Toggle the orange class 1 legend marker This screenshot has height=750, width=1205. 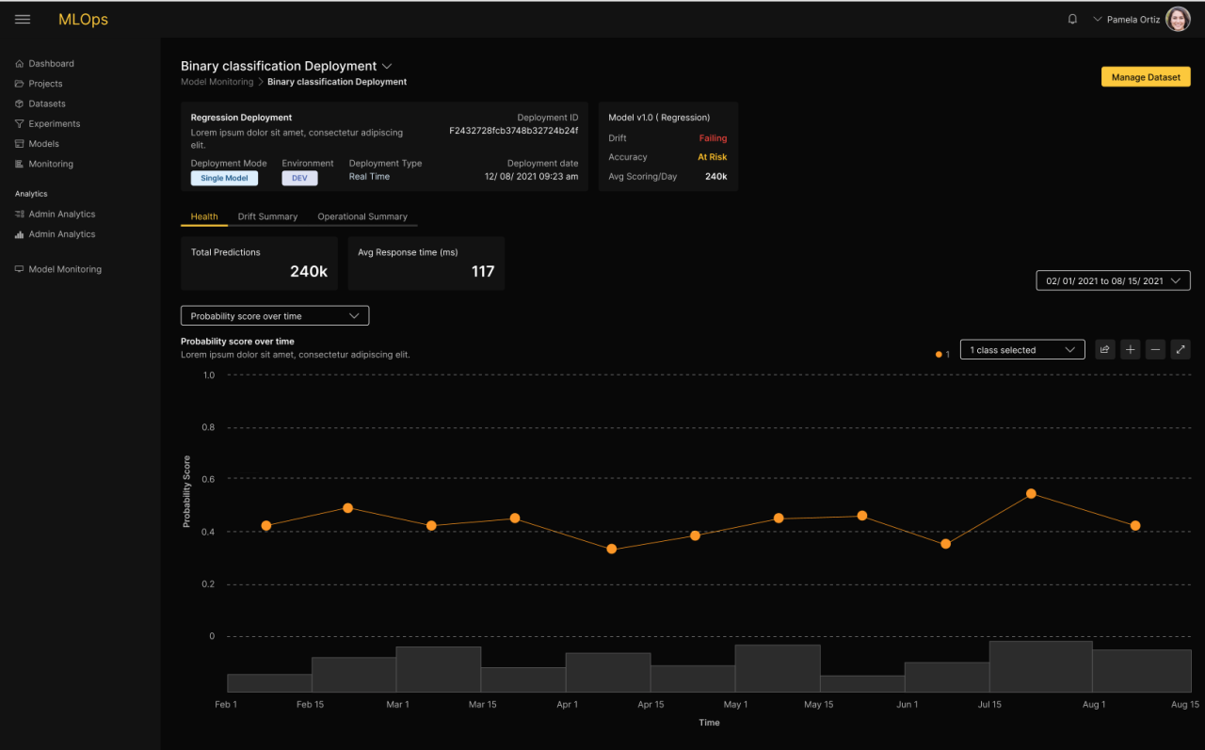tap(939, 355)
